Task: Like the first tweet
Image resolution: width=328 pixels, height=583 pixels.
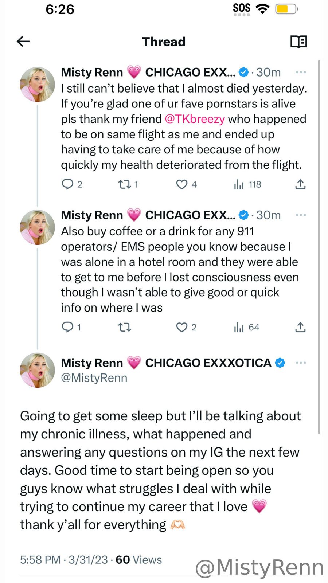Action: [x=181, y=184]
